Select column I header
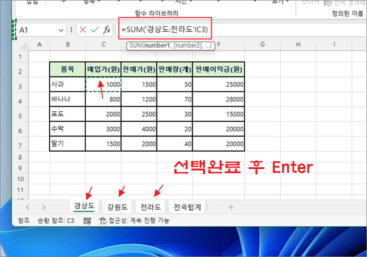This screenshot has width=367, height=257. pos(334,45)
